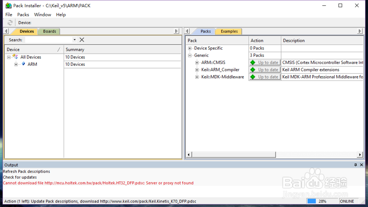Pin the Output panel
This screenshot has height=207, width=368.
point(355,165)
